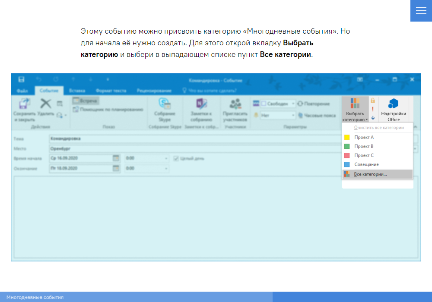Toggle the Appointment view button in ribbon

[x=86, y=101]
